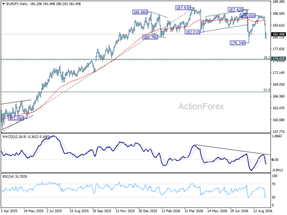287x215 pixels.
Task: Click the RSI 70 level label
Action: point(274,184)
